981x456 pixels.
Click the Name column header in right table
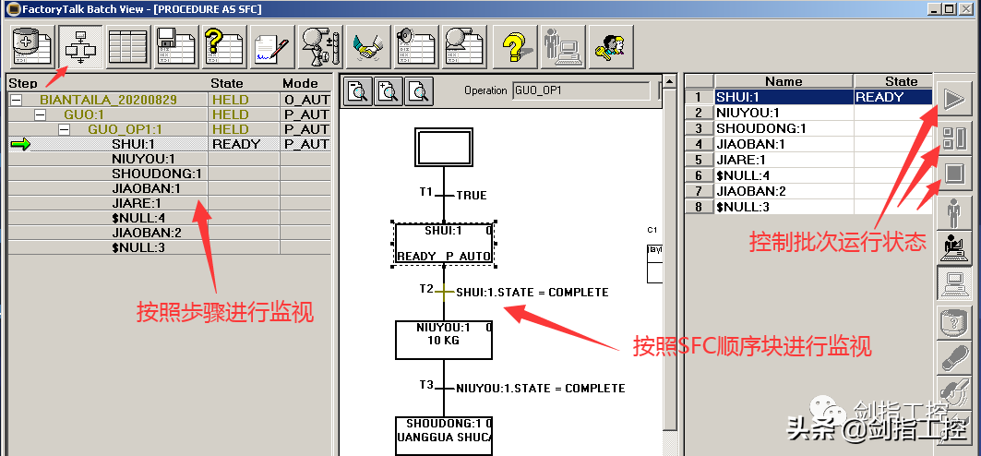point(783,81)
